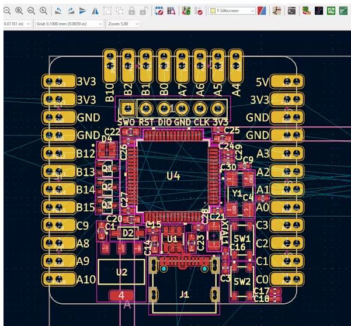The height and width of the screenshot is (326, 351).
Task: Click the red and blue layer pair swatch
Action: [x=262, y=11]
